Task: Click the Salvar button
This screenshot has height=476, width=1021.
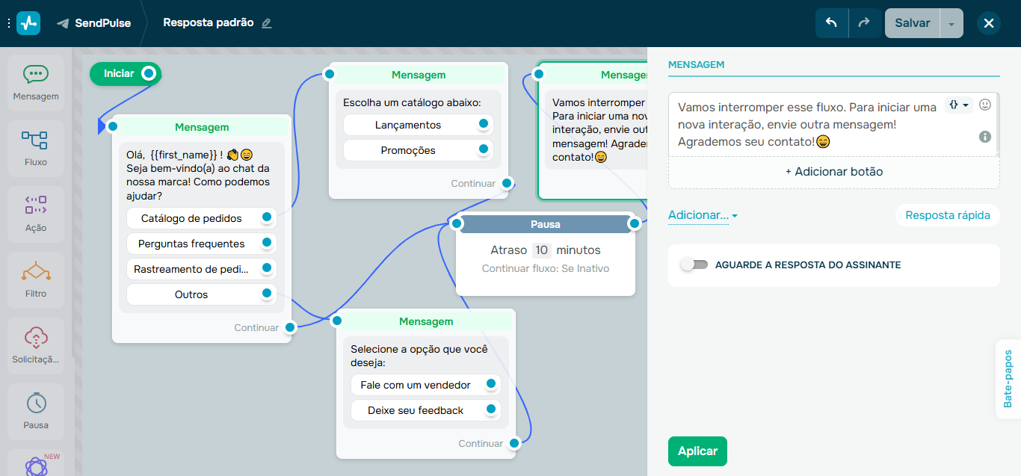Action: pos(913,23)
